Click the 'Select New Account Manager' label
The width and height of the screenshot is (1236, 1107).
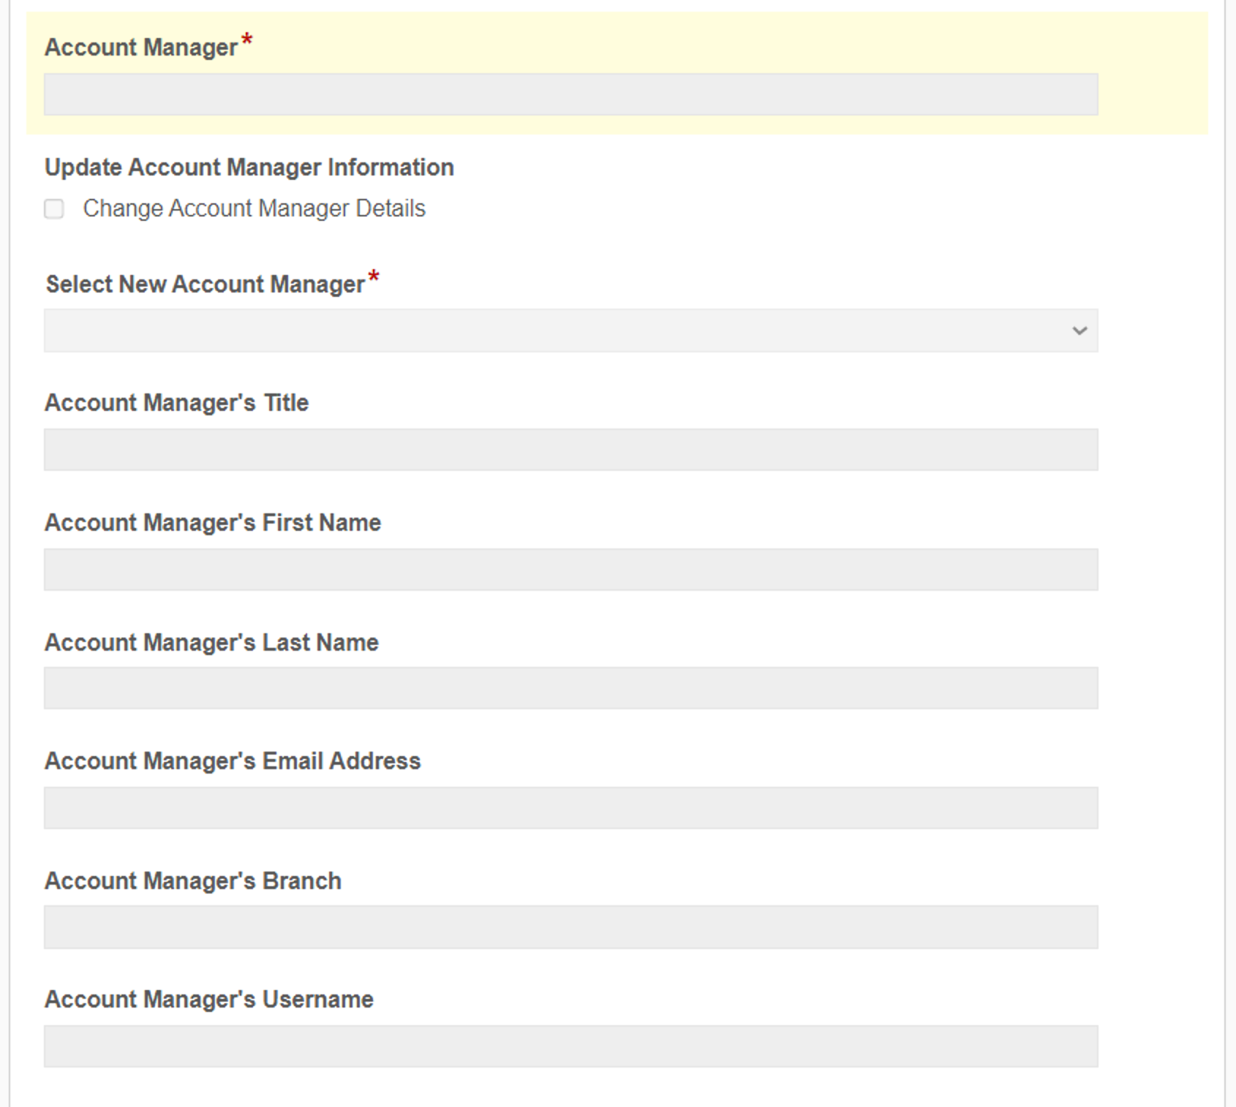tap(206, 284)
